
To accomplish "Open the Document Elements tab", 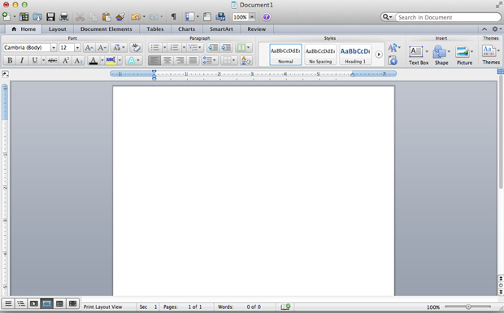I will (x=106, y=29).
